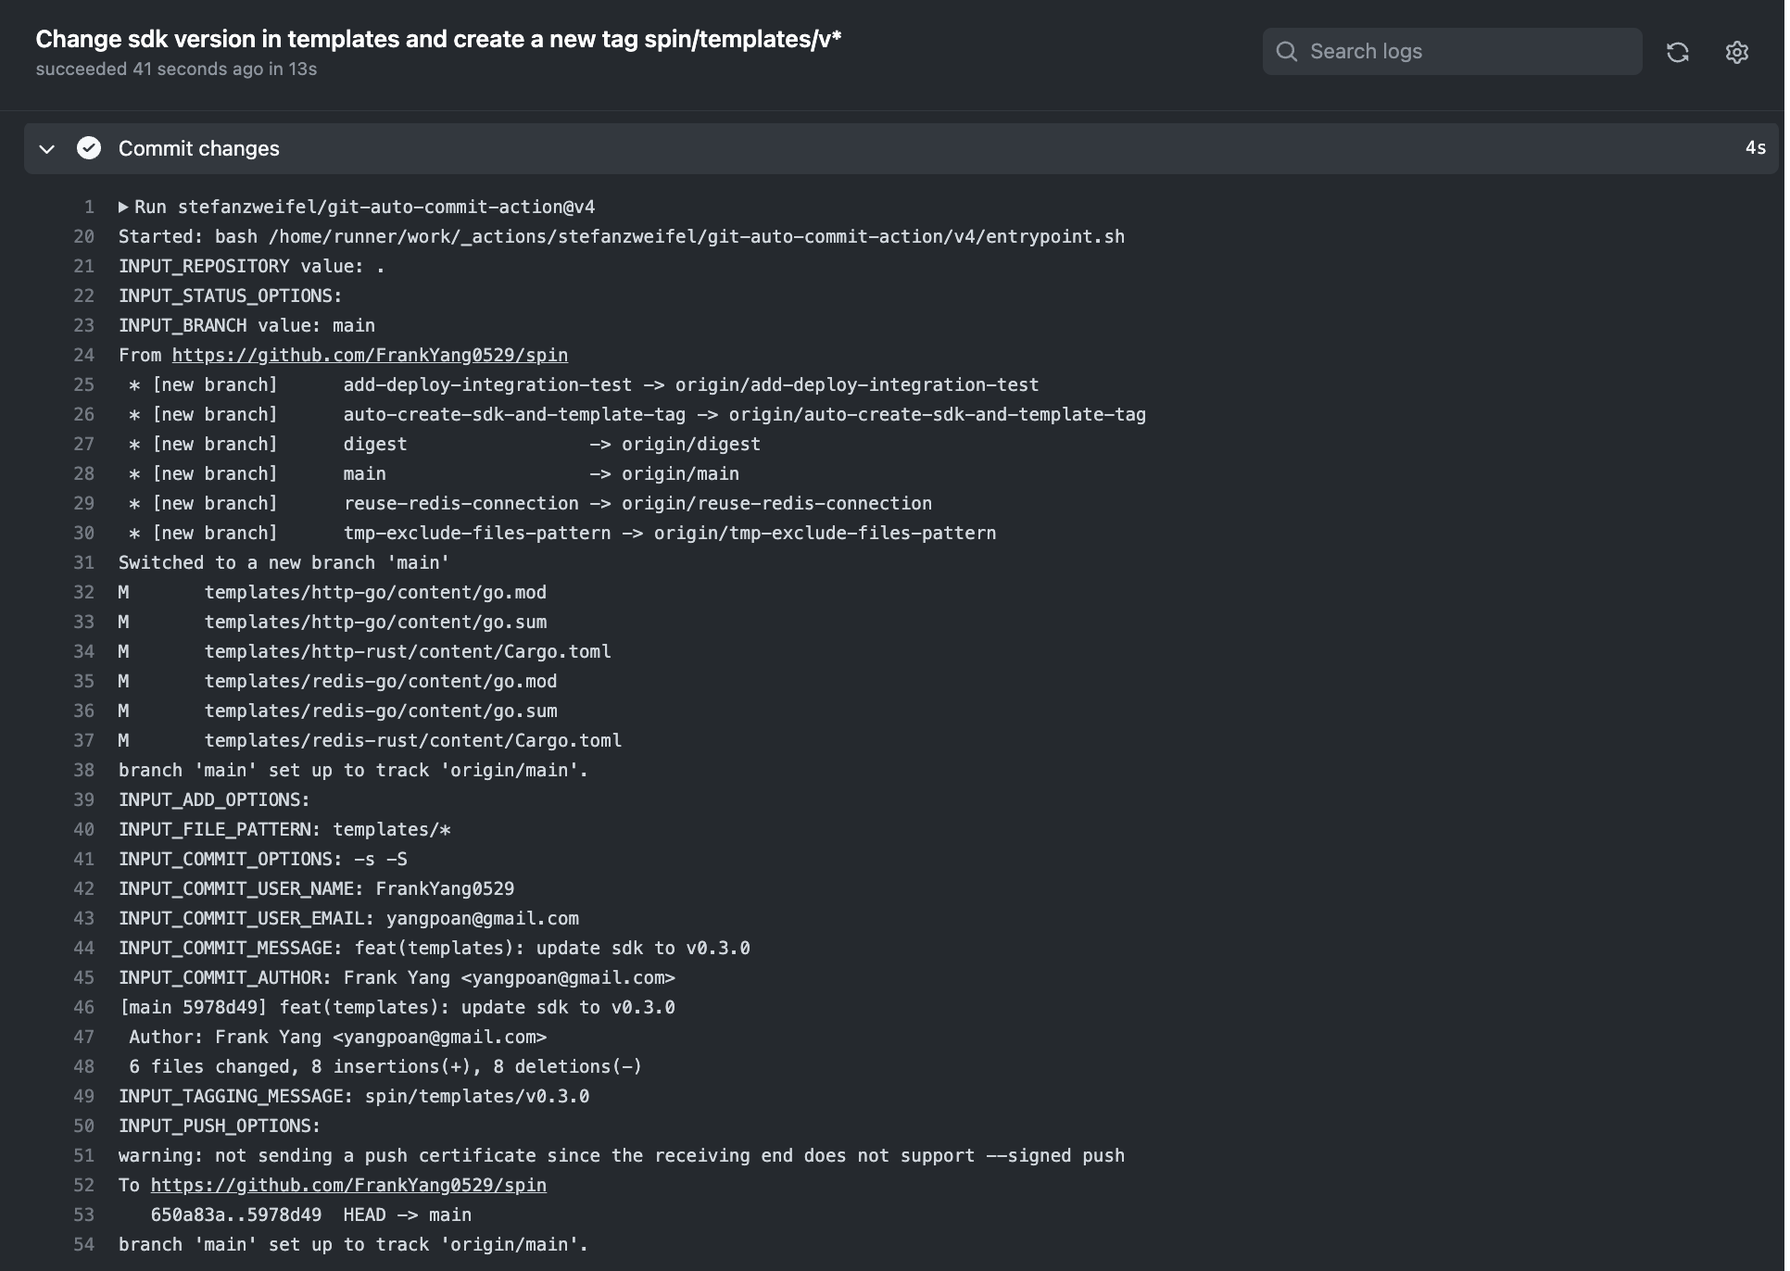Click line number 31 in log
Image resolution: width=1790 pixels, height=1271 pixels.
pyautogui.click(x=84, y=563)
